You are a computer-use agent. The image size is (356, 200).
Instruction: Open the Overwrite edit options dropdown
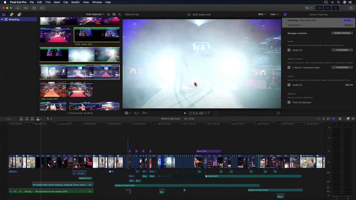(x=39, y=118)
